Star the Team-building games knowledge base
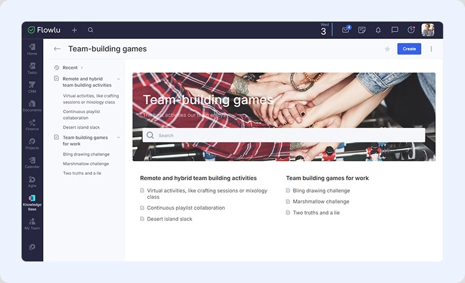This screenshot has width=465, height=283. [x=387, y=49]
